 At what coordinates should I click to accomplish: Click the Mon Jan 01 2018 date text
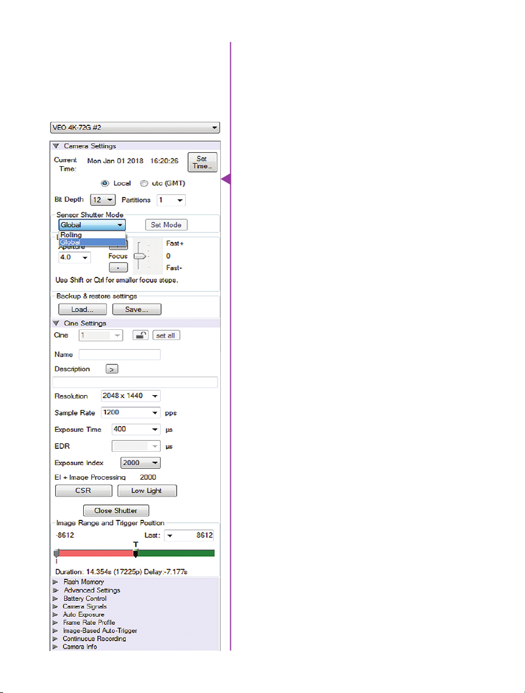(x=115, y=161)
